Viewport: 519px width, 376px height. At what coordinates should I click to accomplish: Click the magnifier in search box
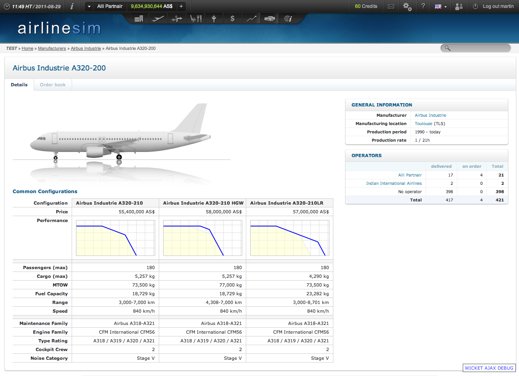click(x=447, y=48)
